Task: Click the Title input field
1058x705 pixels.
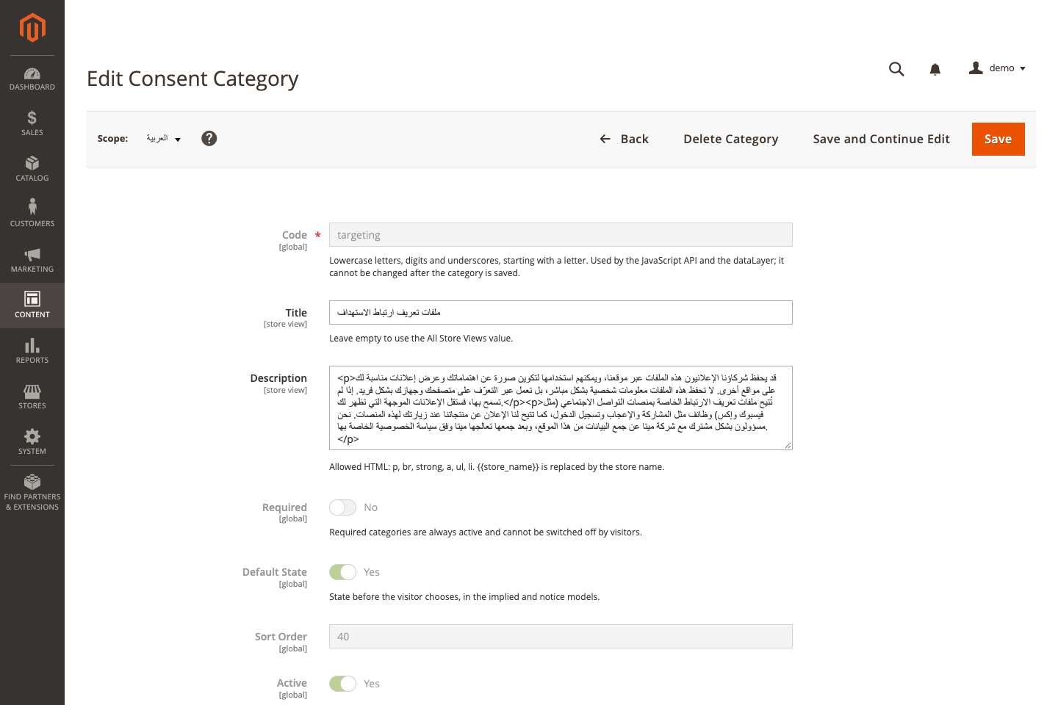Action: click(x=561, y=312)
